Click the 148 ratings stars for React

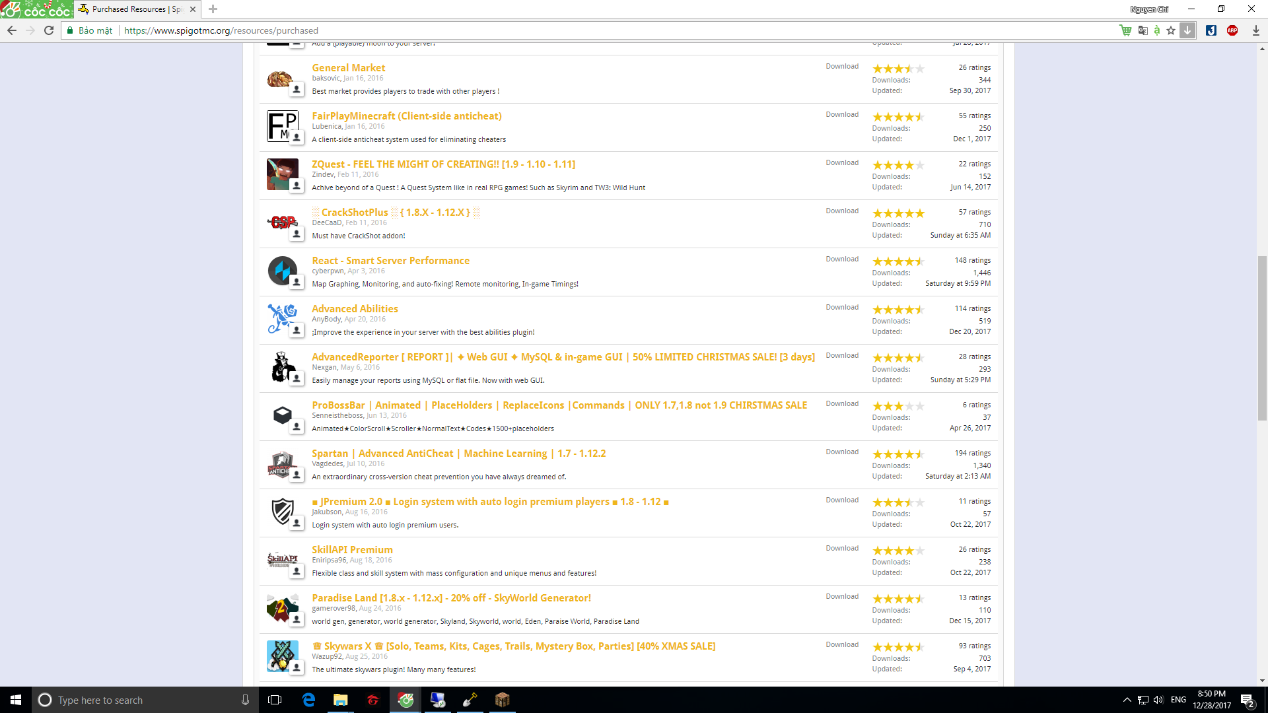click(x=898, y=261)
